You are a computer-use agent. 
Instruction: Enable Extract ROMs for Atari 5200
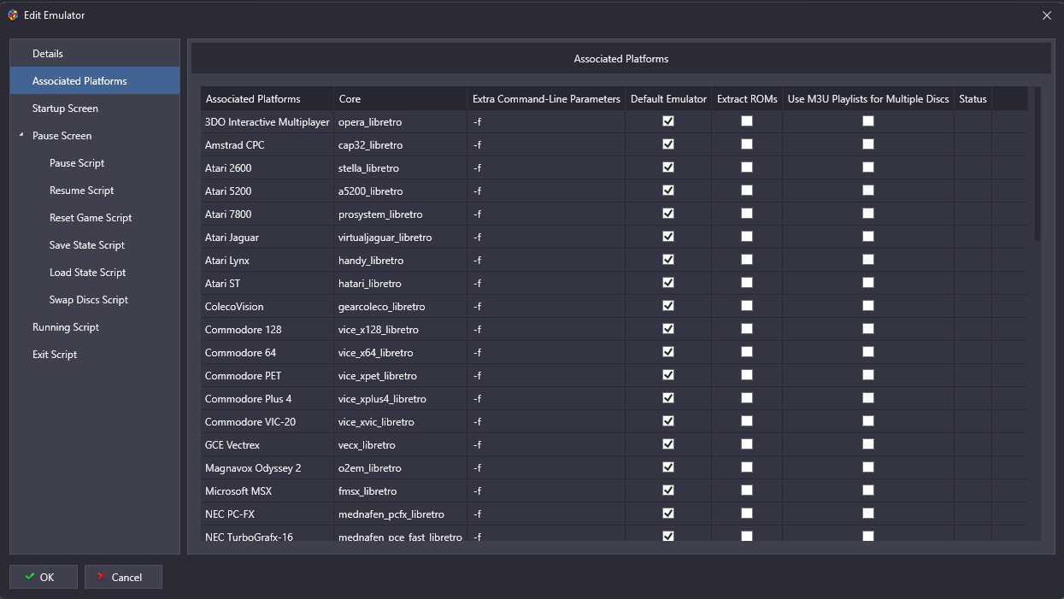coord(747,191)
